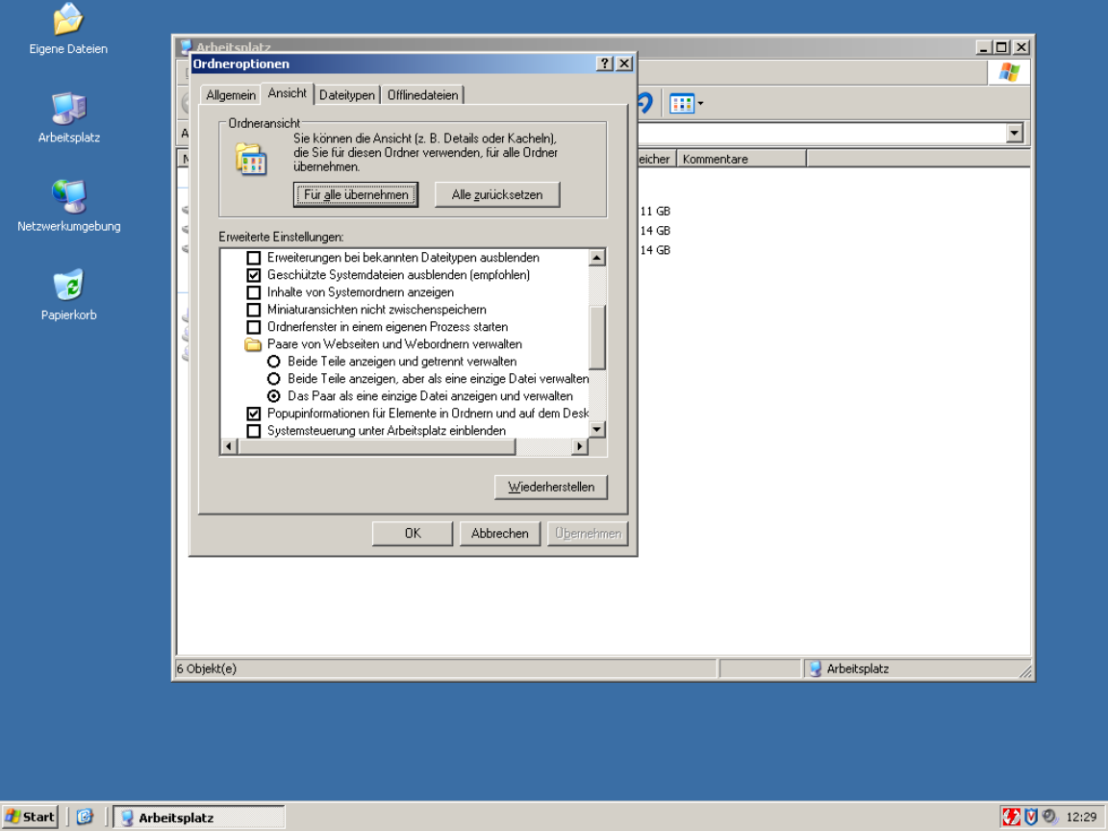Screen dimensions: 1108x831
Task: Click the horizontal scroll left arrow
Action: pyautogui.click(x=228, y=446)
